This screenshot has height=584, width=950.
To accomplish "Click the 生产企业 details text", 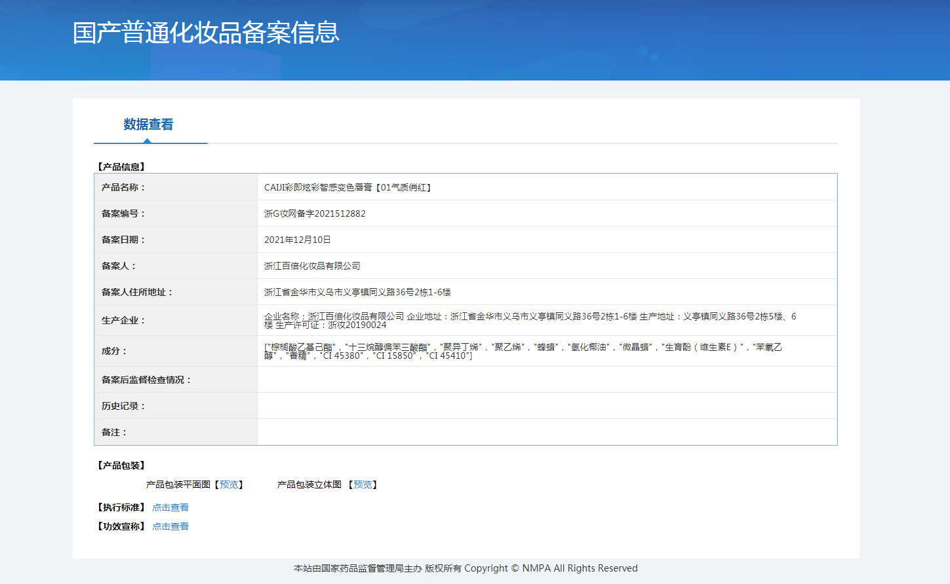I will point(530,320).
